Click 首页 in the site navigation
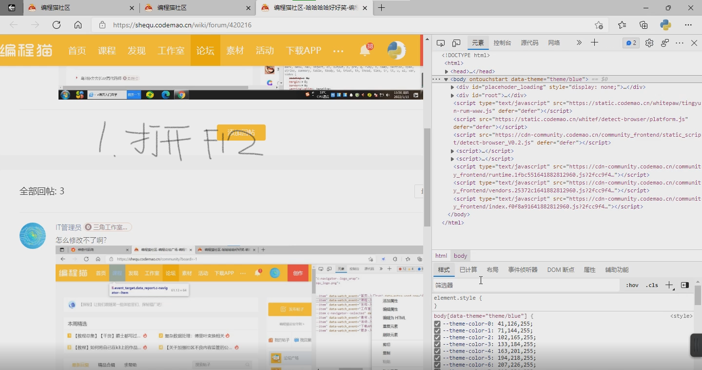The height and width of the screenshot is (370, 702). (x=77, y=50)
